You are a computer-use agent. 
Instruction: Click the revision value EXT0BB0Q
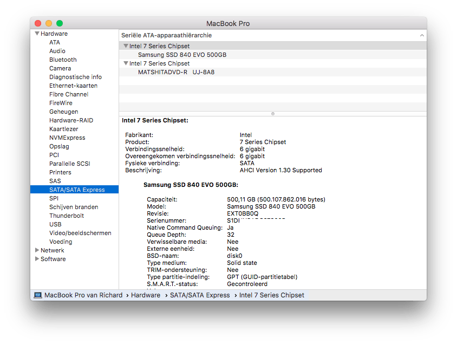243,213
